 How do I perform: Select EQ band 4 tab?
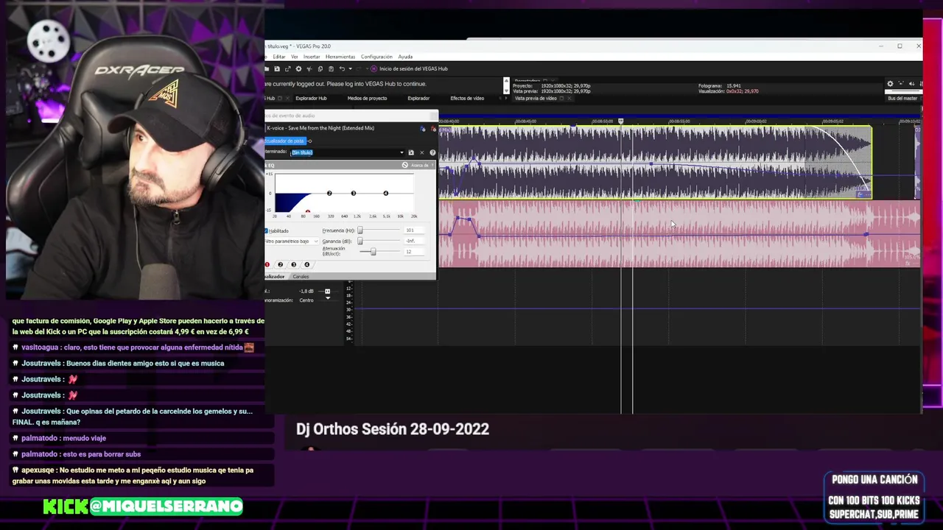tap(306, 264)
